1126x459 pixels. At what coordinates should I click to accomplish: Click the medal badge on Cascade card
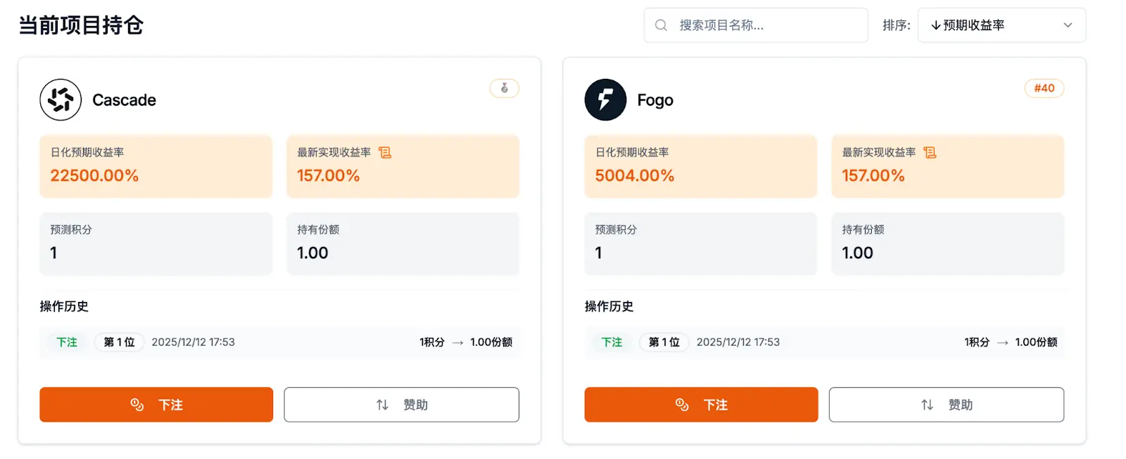(505, 88)
